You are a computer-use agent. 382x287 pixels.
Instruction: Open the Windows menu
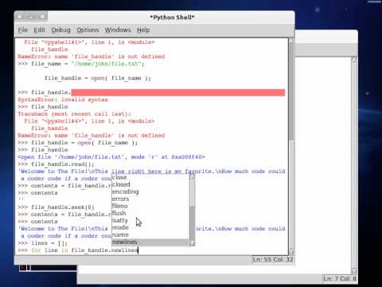point(118,29)
